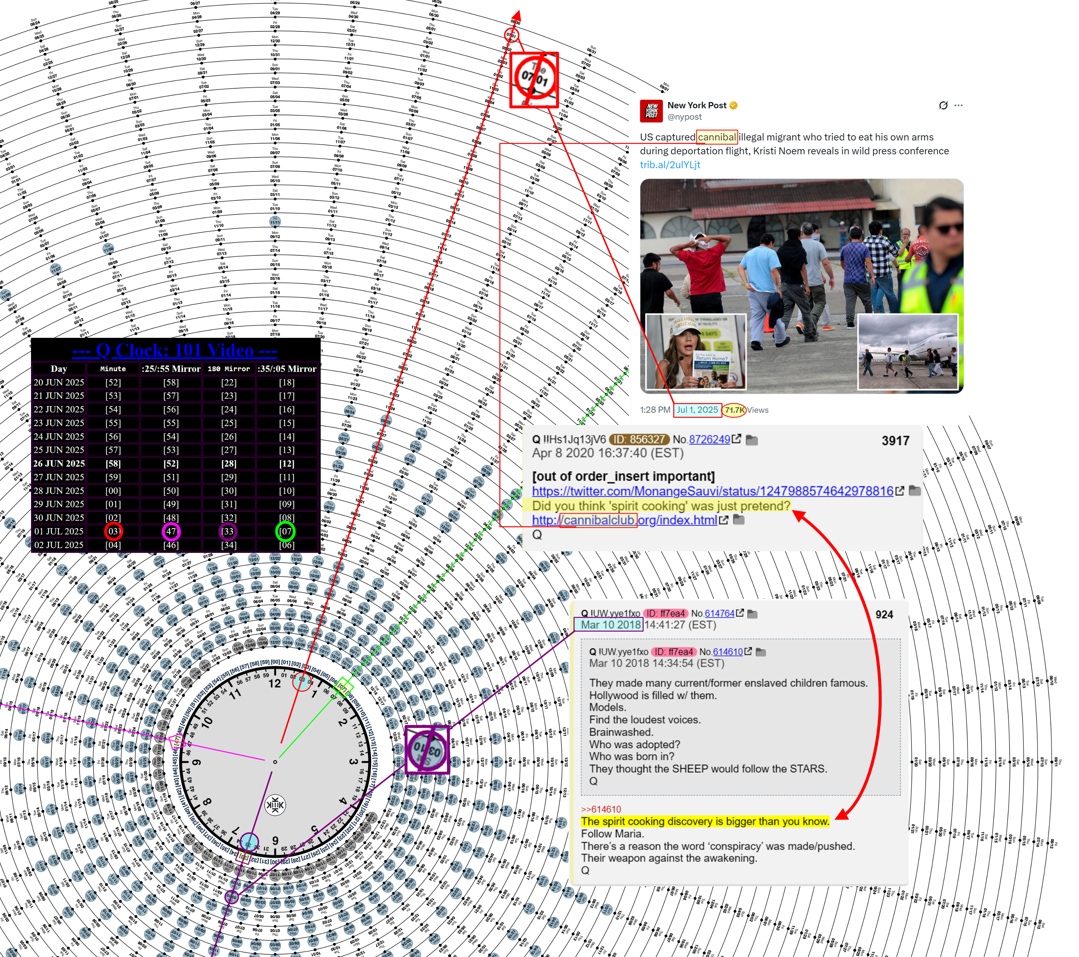Image resolution: width=1079 pixels, height=957 pixels.
Task: Click the post number 3917
Action: [x=895, y=441]
